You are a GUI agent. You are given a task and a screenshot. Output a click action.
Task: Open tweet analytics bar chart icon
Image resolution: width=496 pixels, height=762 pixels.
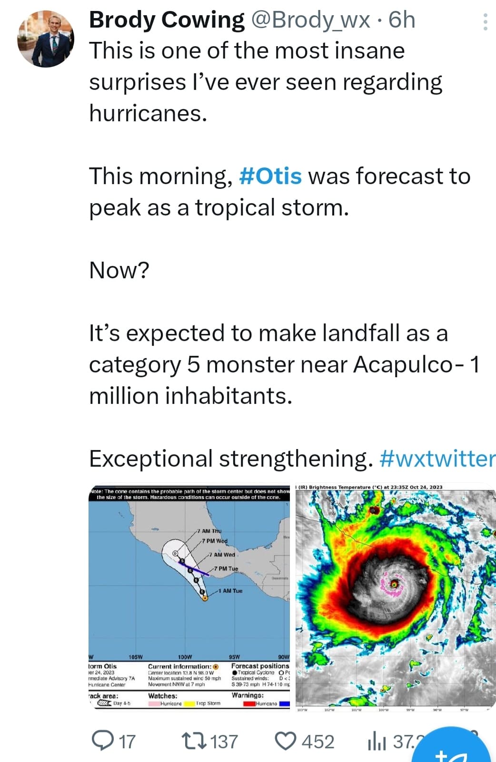pos(377,741)
